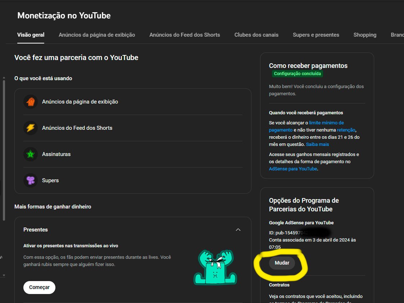This screenshot has height=303, width=404.
Task: Go to Clubes dos canais tab
Action: tap(257, 35)
